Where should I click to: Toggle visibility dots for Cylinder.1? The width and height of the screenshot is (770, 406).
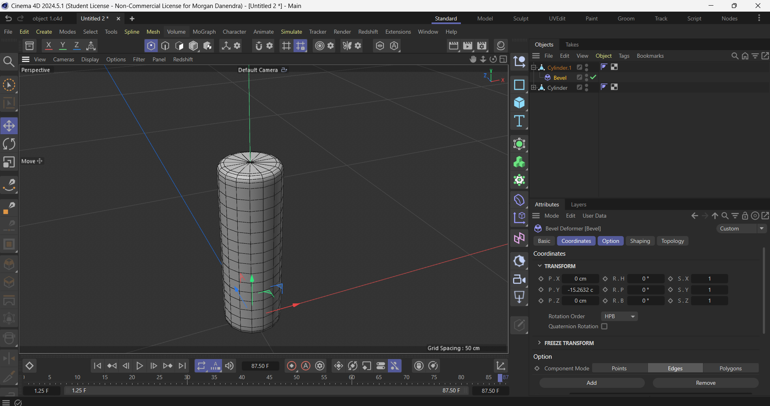tap(587, 67)
